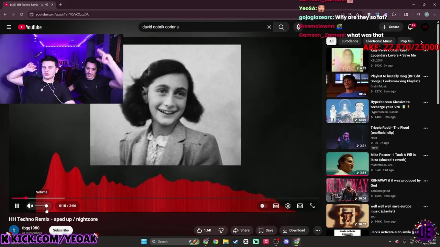Open Steam from the taskbar

(x=236, y=242)
